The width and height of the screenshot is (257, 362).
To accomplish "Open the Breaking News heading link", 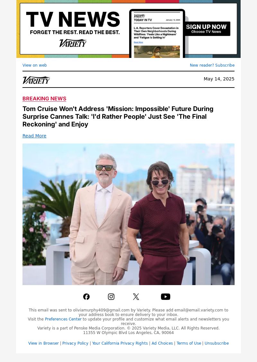I will 44,98.
